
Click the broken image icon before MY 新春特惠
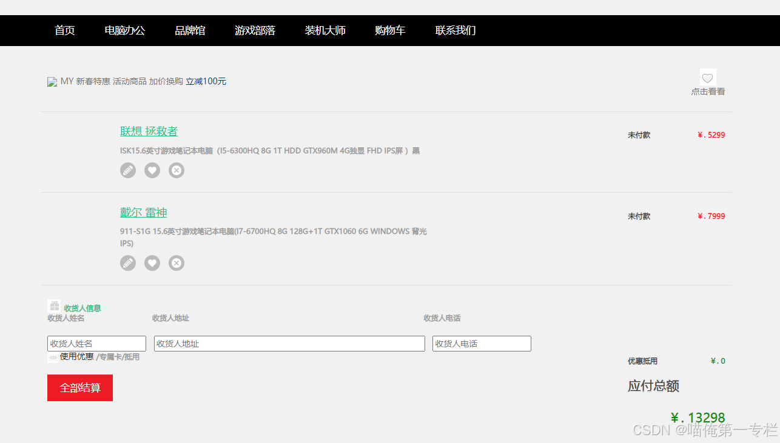point(52,82)
